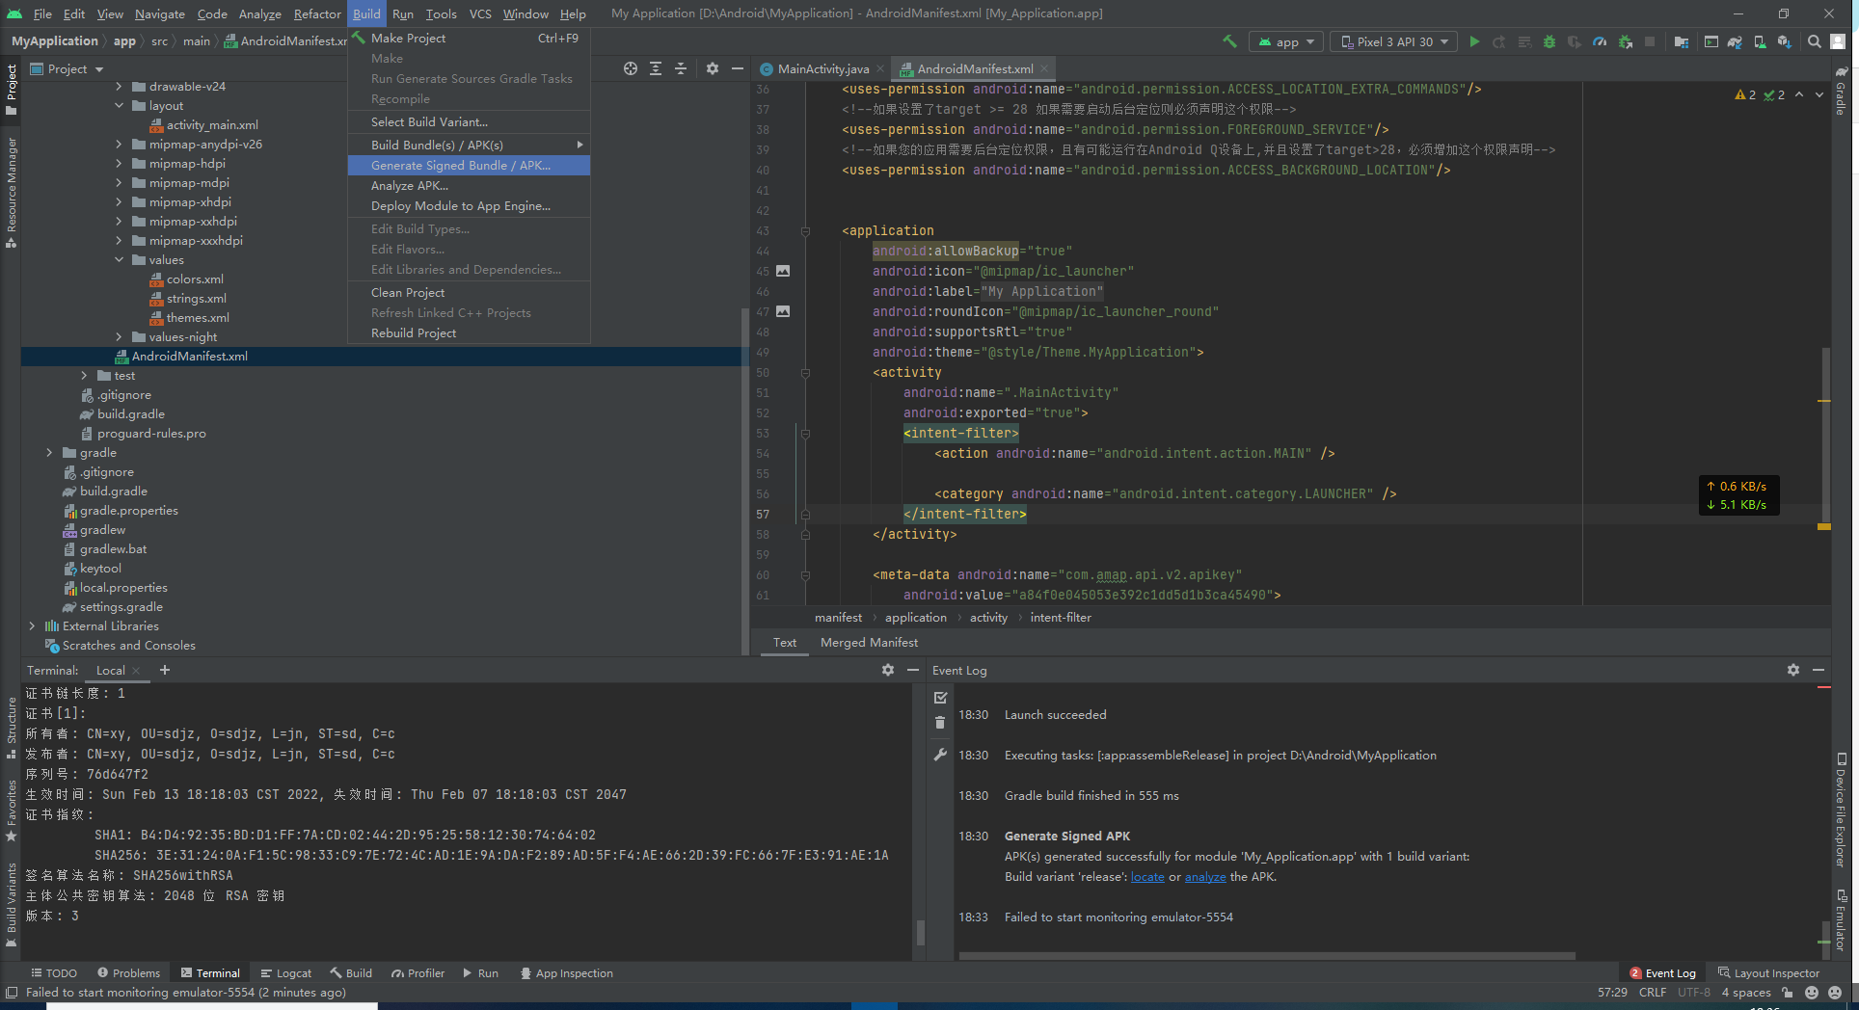
Task: Open the Gradle side tool window
Action: 1841,91
